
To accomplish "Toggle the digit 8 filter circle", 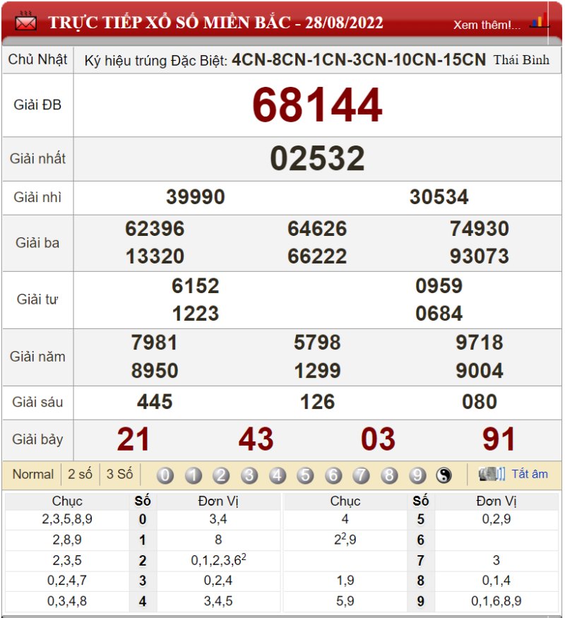I will tap(389, 476).
